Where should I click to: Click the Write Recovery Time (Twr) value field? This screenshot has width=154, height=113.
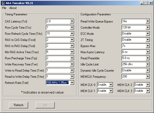[58, 64]
